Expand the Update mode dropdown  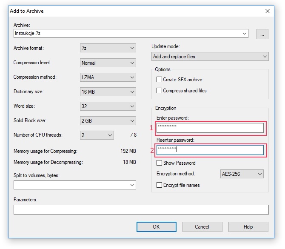tap(210, 57)
